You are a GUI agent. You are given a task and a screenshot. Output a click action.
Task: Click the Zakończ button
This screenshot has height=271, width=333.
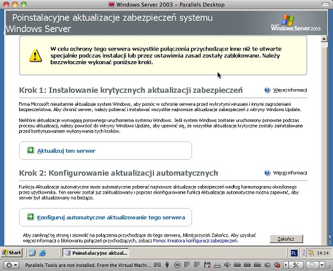click(286, 239)
